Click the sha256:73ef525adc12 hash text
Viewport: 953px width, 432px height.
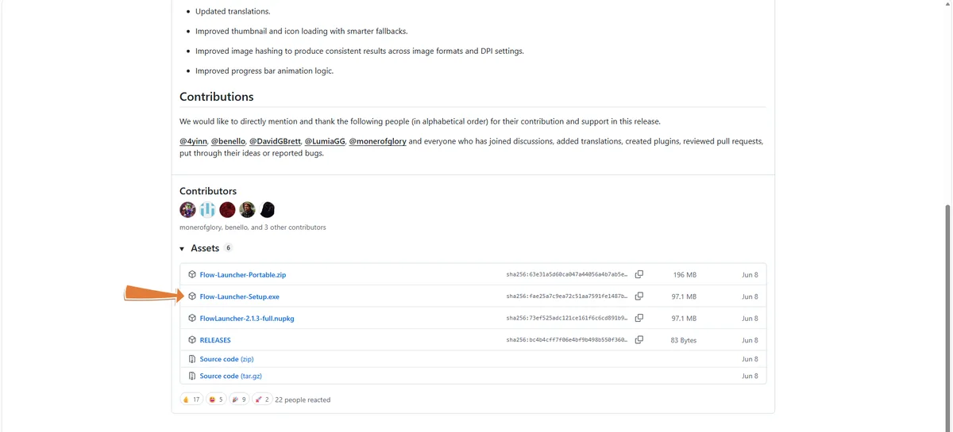(x=567, y=318)
